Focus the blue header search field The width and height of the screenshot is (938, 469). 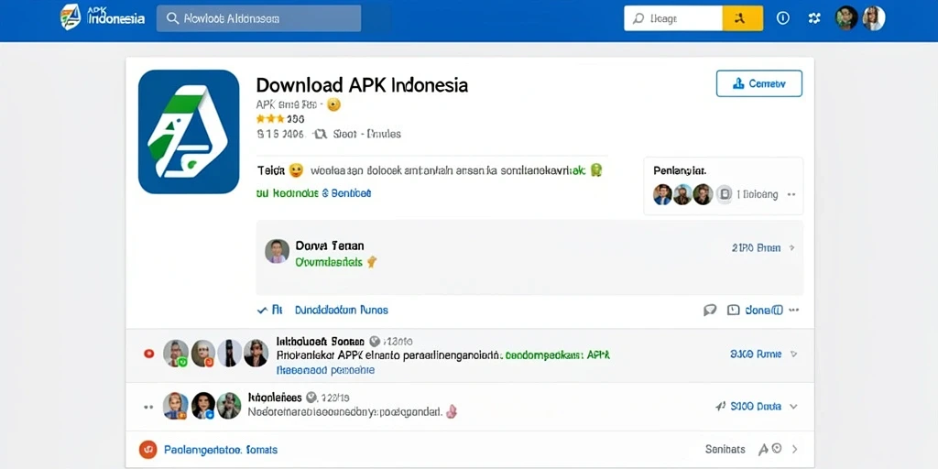point(258,18)
